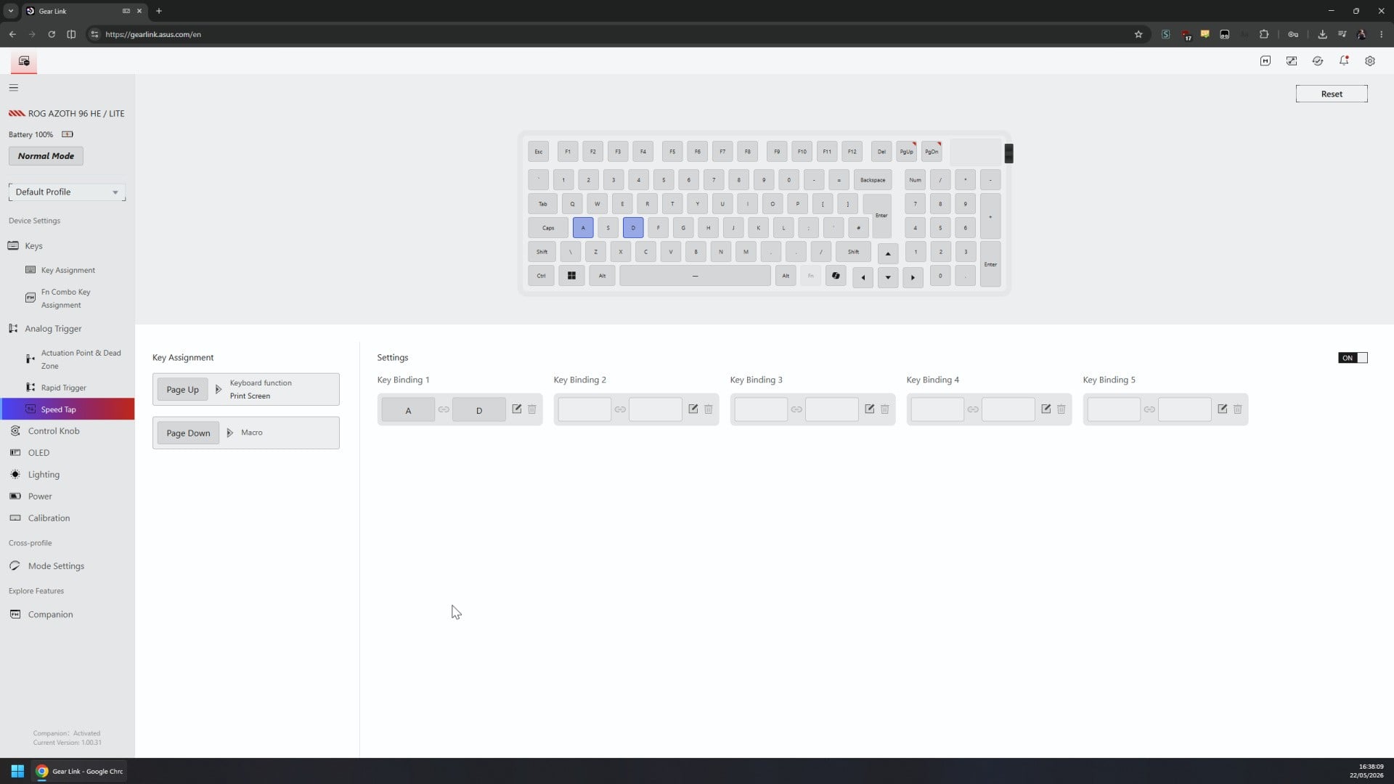Click the Normal Mode button
This screenshot has width=1394, height=784.
(x=46, y=156)
